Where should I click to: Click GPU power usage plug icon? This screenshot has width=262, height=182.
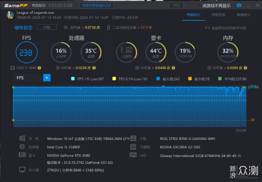tap(137, 68)
